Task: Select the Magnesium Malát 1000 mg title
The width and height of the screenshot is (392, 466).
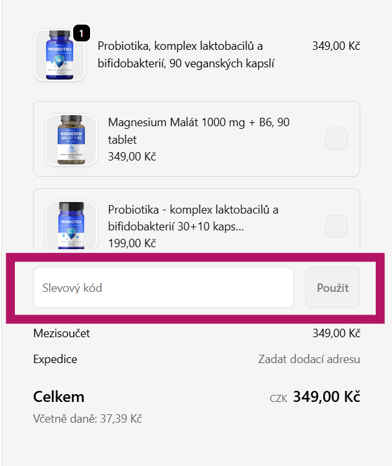Action: click(x=198, y=131)
